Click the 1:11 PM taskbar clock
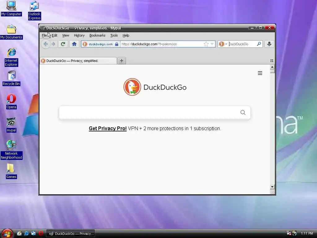This screenshot has width=317, height=238. (307, 234)
